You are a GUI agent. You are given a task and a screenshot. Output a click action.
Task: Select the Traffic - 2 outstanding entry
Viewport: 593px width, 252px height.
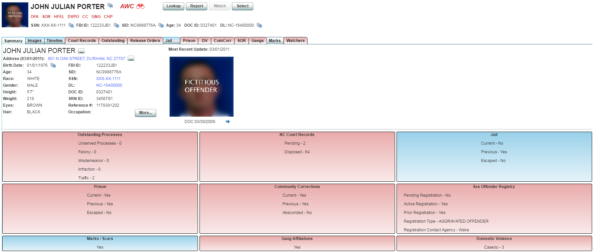[x=87, y=178]
